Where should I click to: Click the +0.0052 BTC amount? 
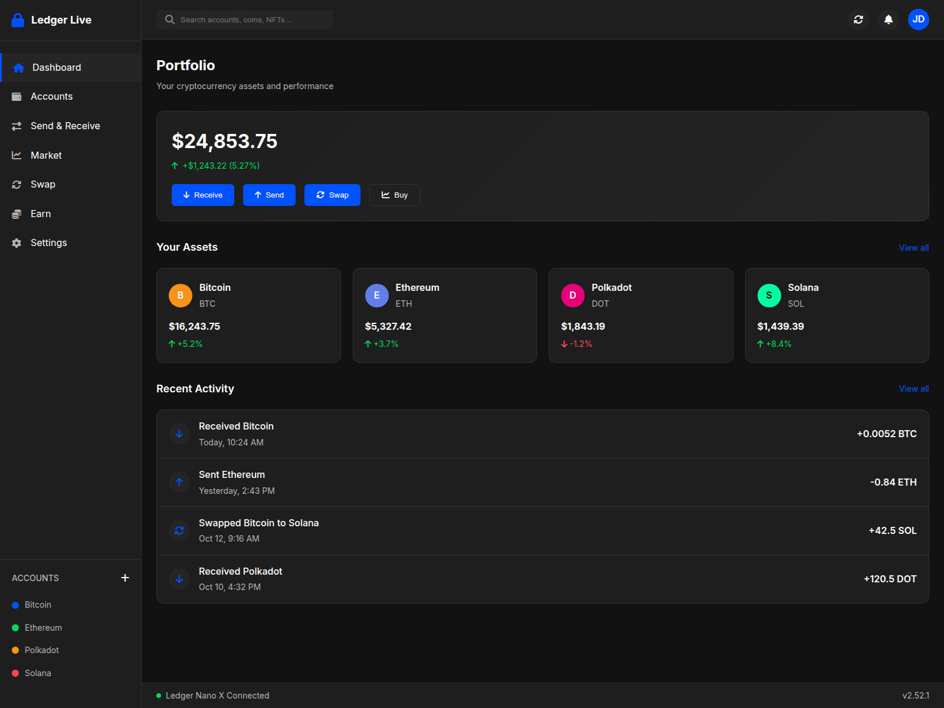(887, 434)
